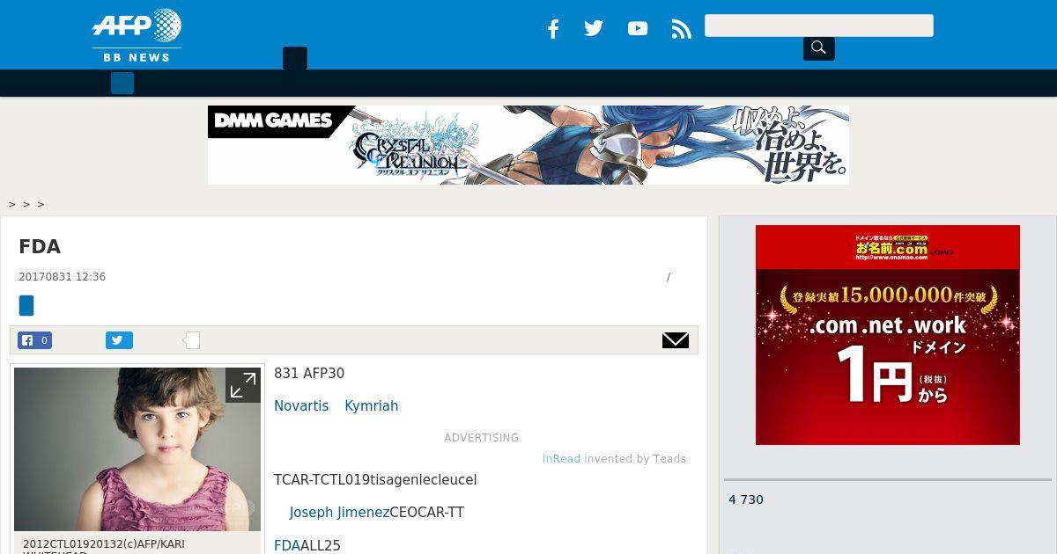Click the onamae.com domain advertisement
The width and height of the screenshot is (1057, 554).
[x=888, y=335]
